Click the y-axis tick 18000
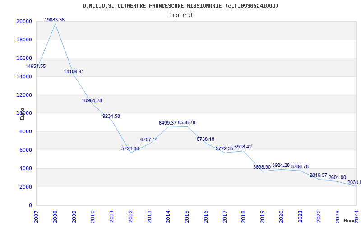 [x=24, y=40]
